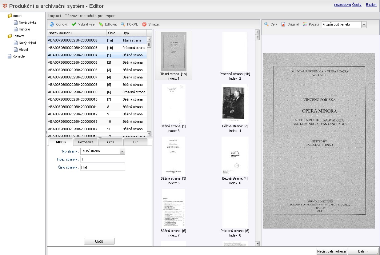
Task: Select row ABA007260002025042000000011
Action: [97, 107]
